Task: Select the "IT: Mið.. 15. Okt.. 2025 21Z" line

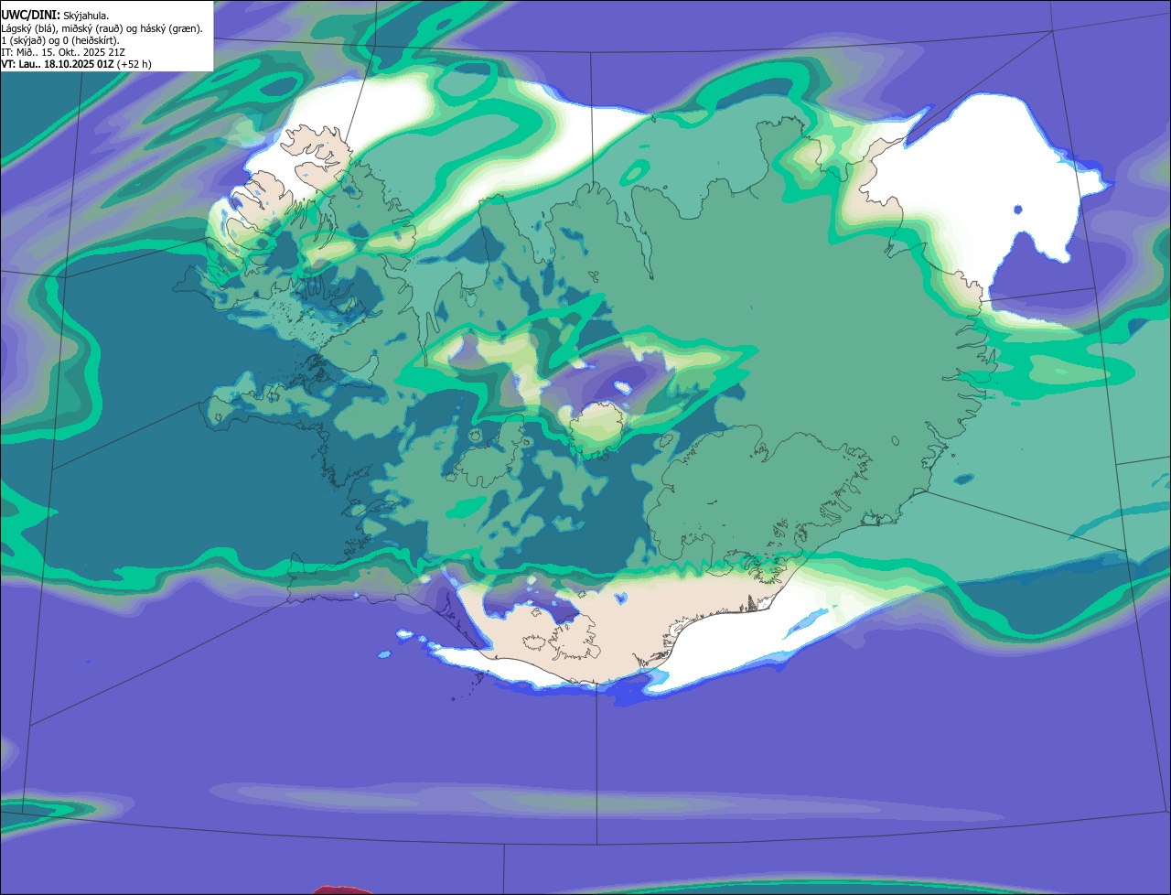Action: [63, 52]
